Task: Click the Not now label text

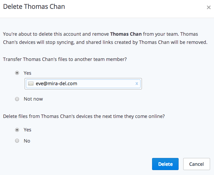Action: pos(33,99)
